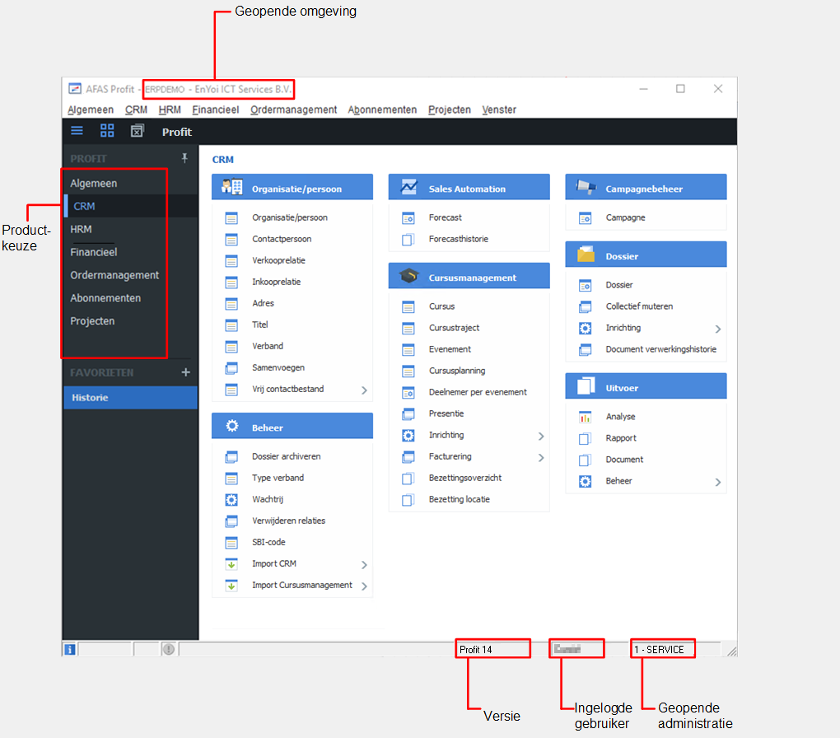Screen dimensions: 840x738
Task: Click the warning icon in status bar
Action: pos(169,650)
